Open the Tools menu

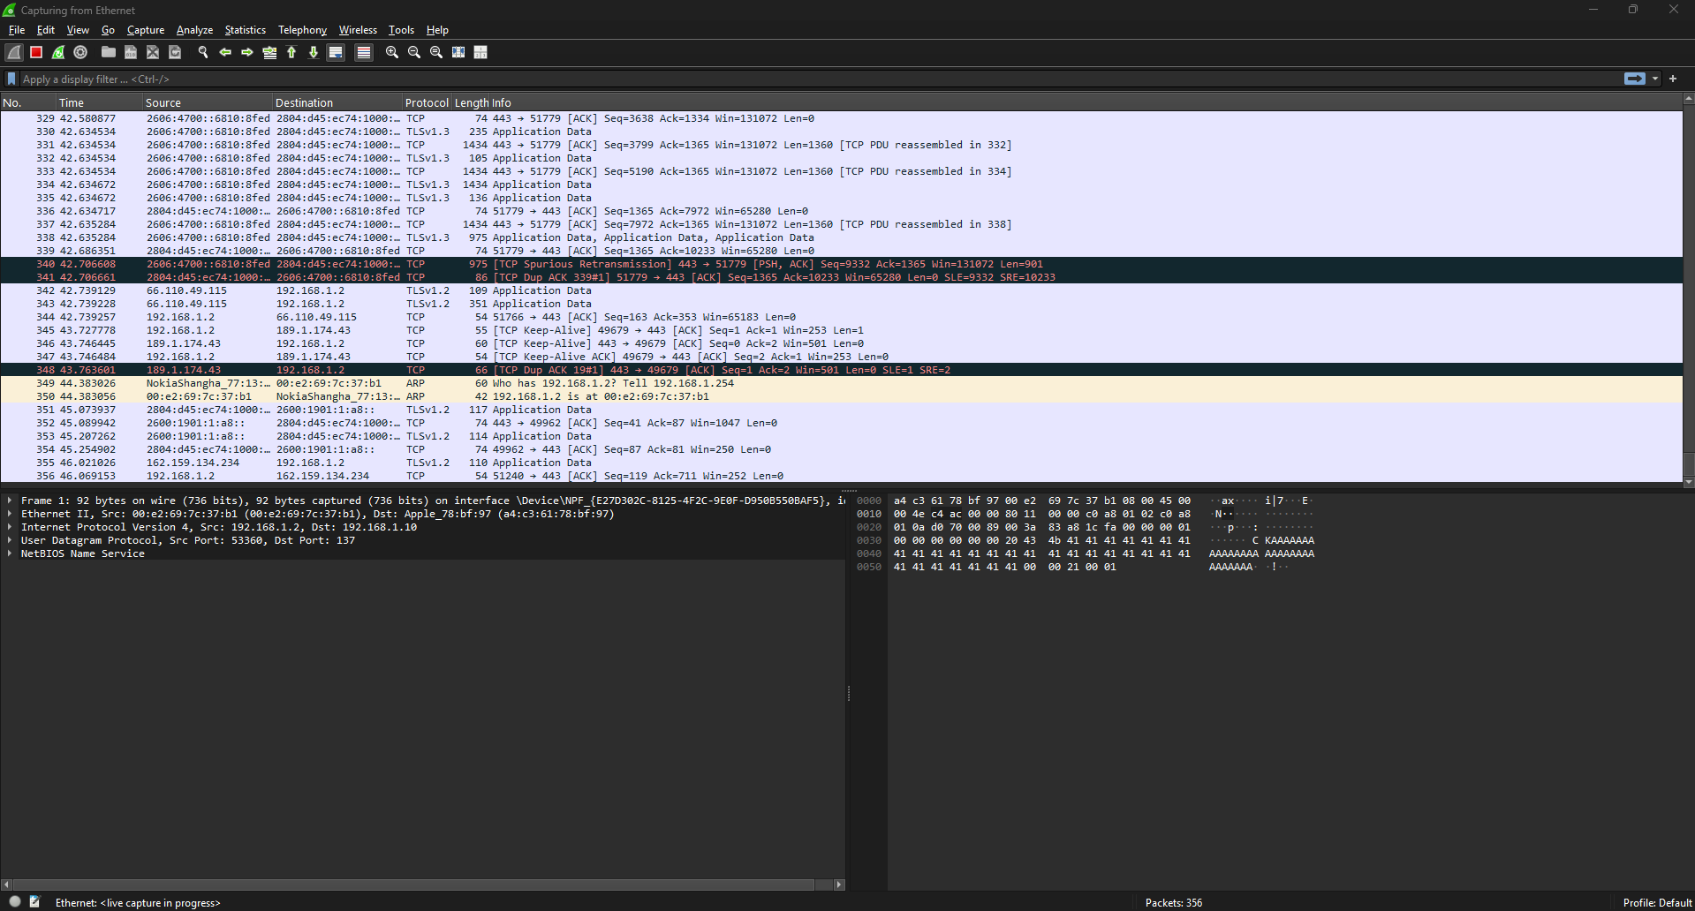(x=401, y=30)
